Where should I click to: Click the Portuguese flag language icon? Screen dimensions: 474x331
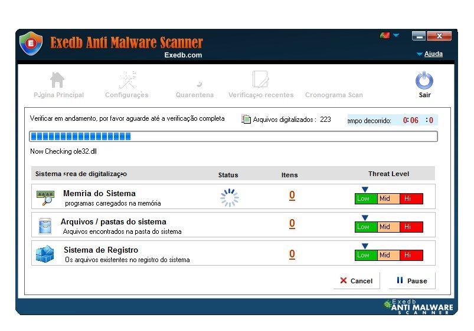click(x=384, y=35)
